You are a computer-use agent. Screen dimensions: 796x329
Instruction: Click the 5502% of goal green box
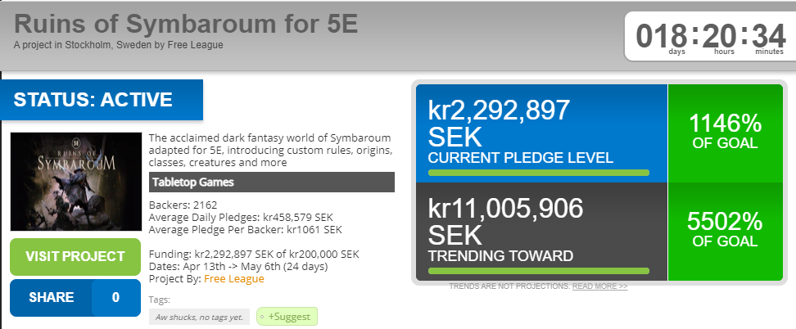[725, 230]
